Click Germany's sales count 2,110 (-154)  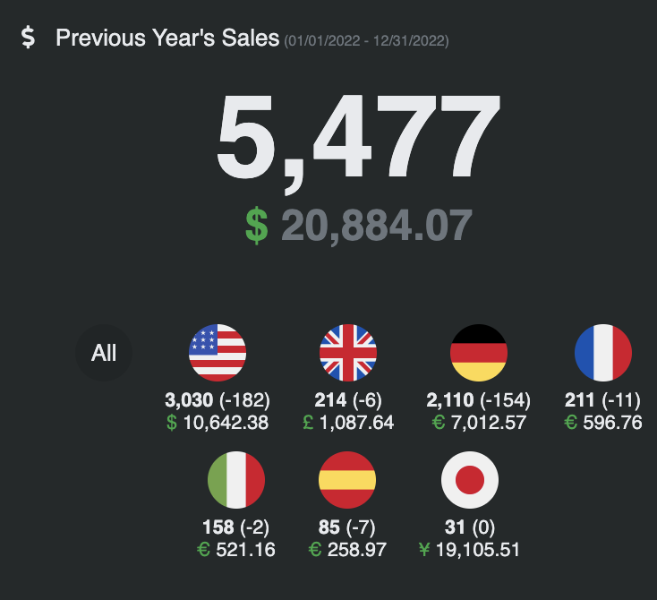click(479, 400)
